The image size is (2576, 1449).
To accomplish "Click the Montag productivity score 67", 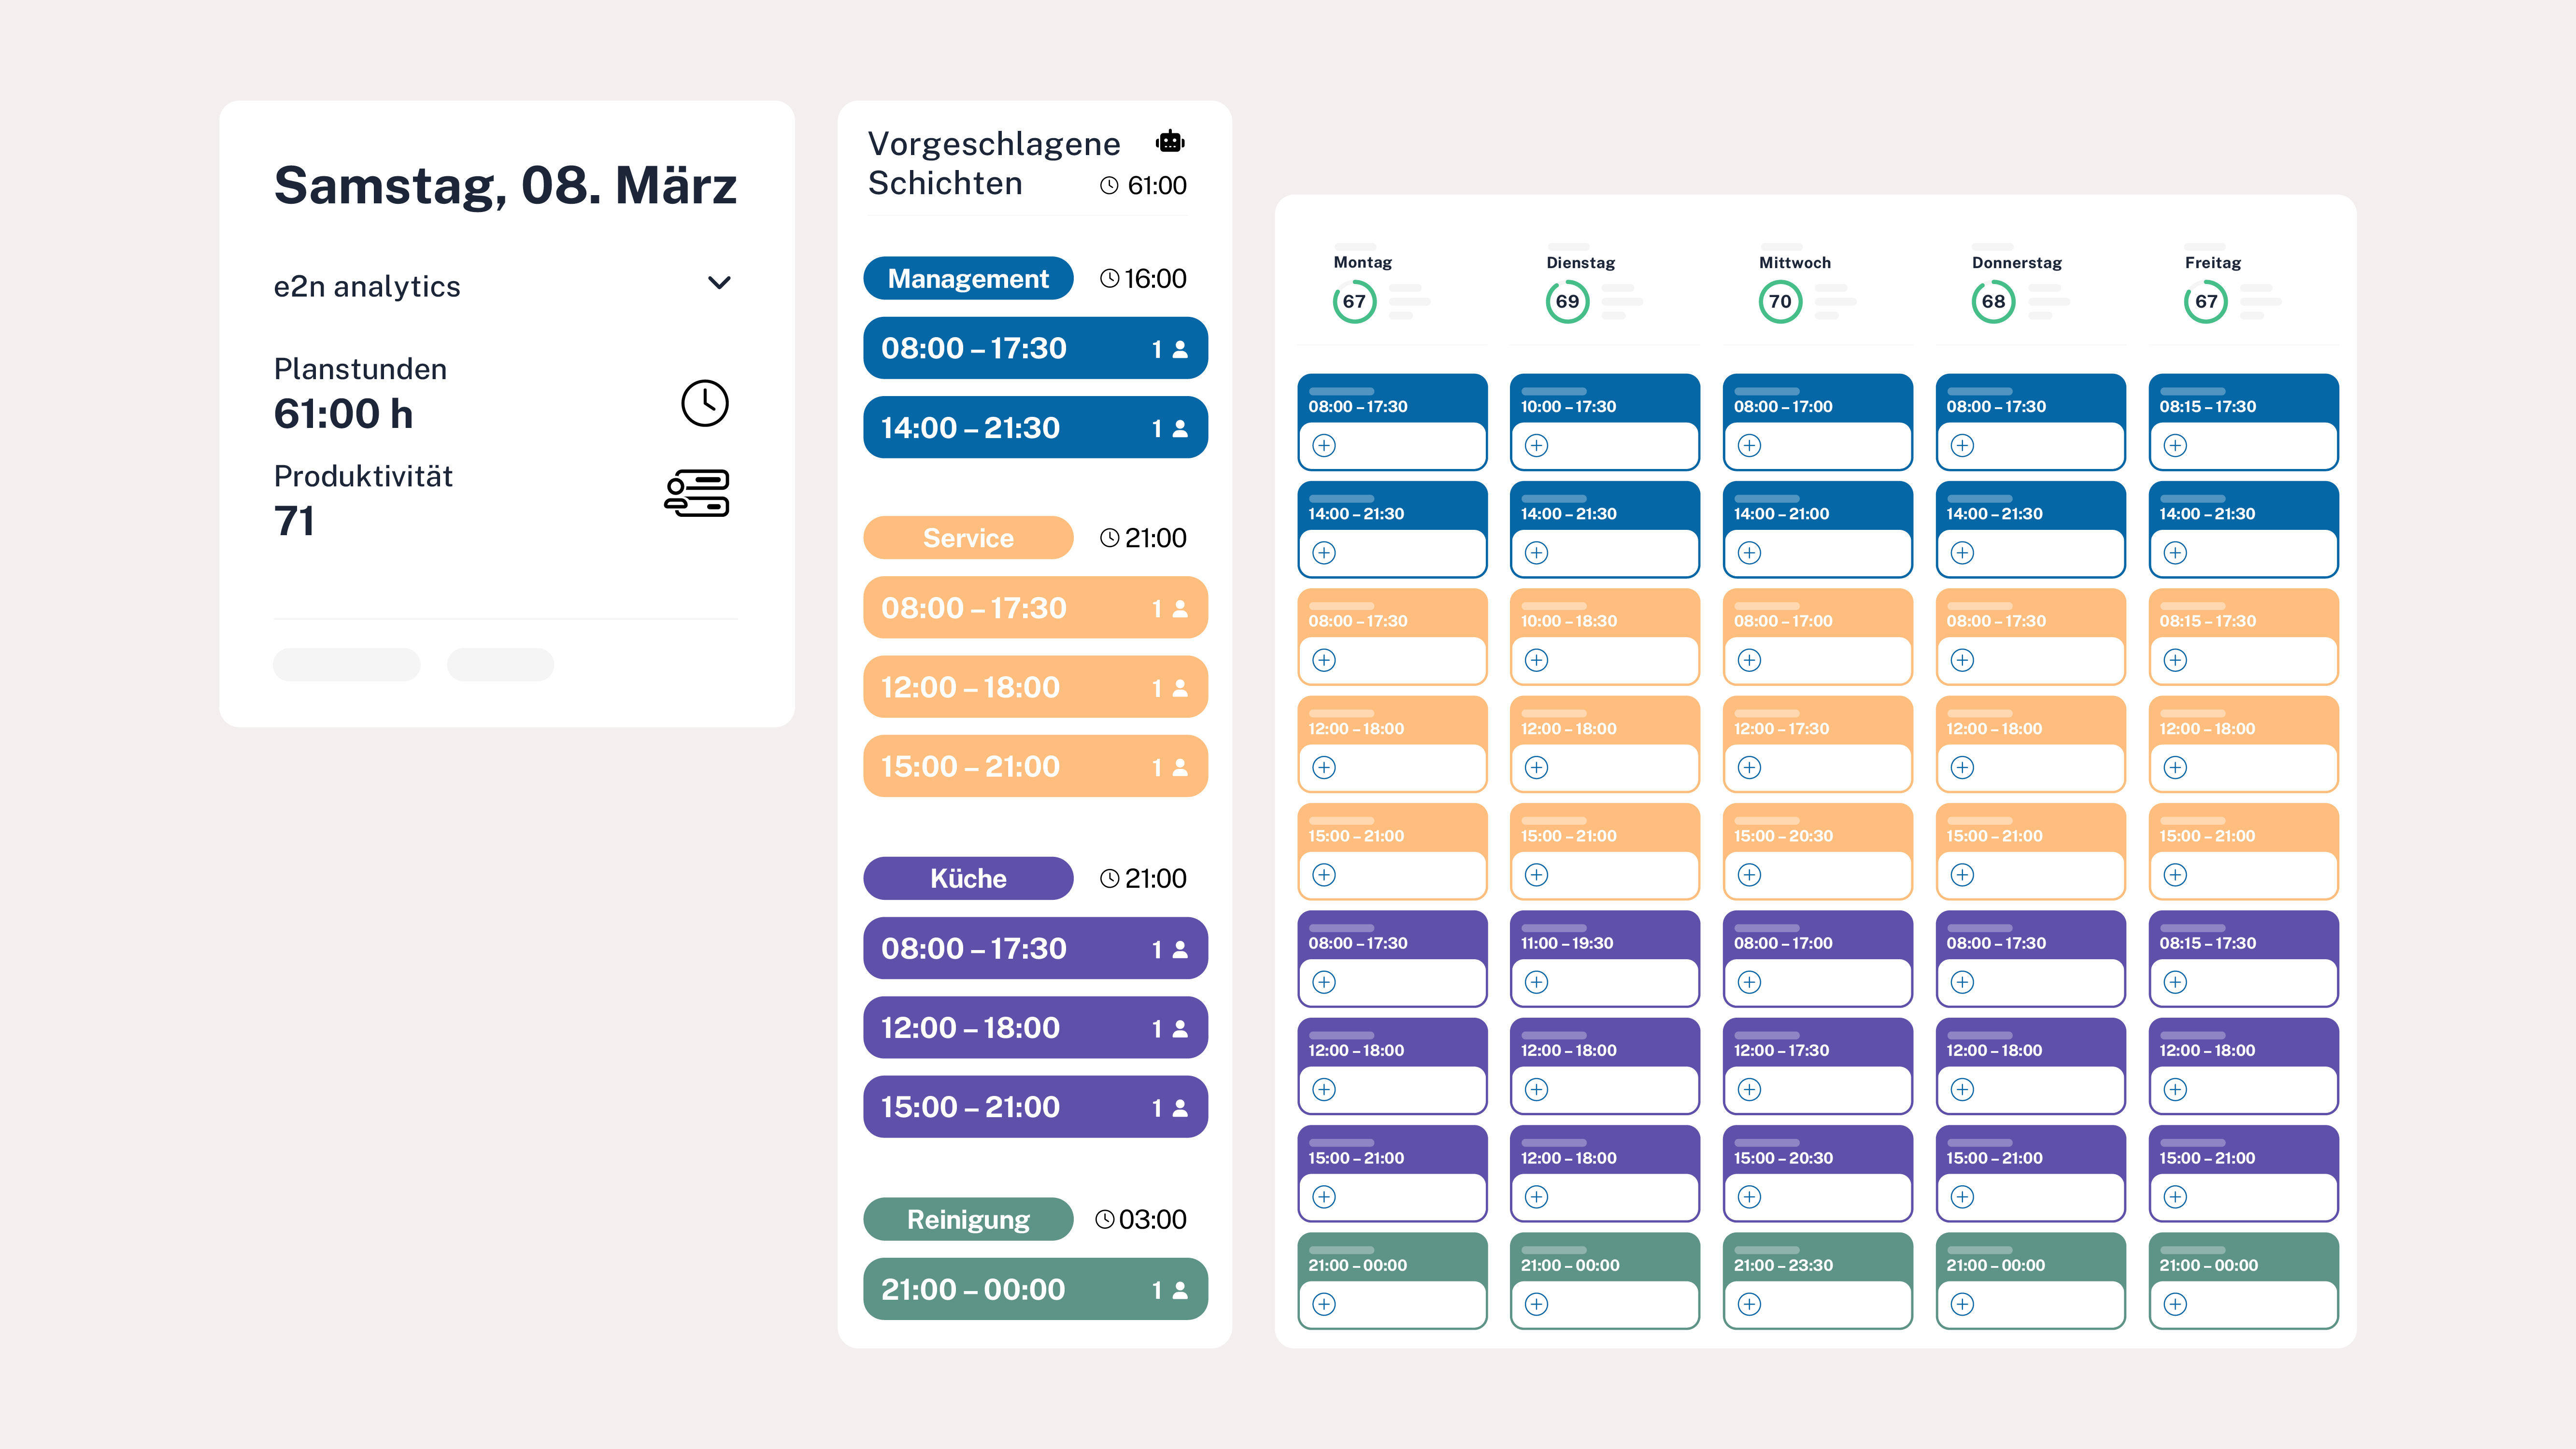I will (x=1354, y=302).
